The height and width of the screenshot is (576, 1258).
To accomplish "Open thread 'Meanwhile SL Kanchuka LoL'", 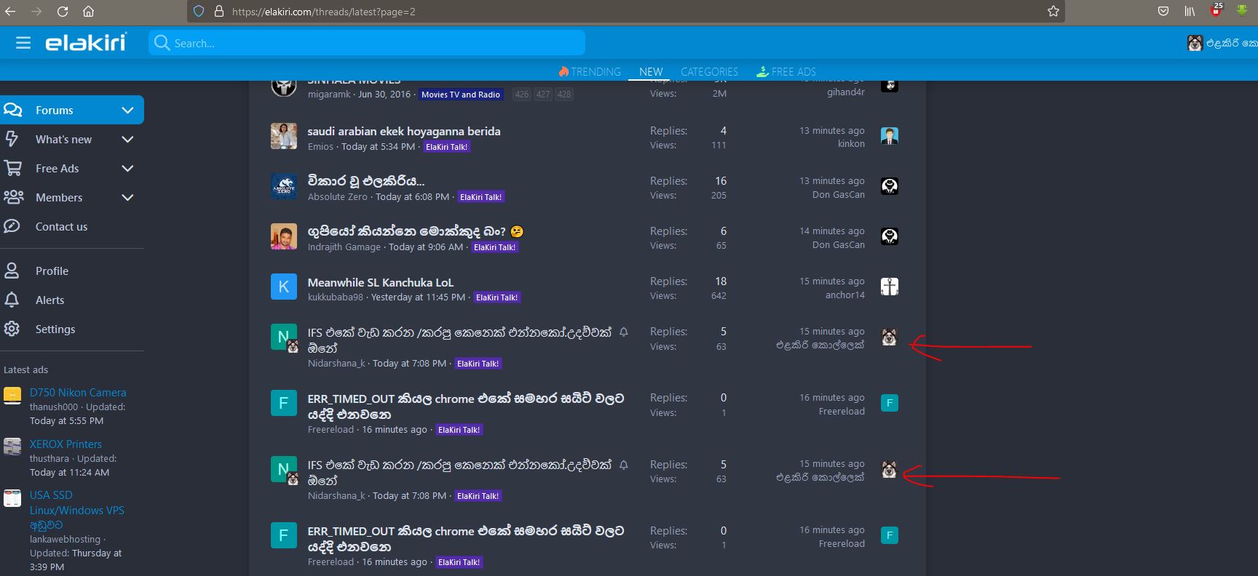I will tap(381, 282).
